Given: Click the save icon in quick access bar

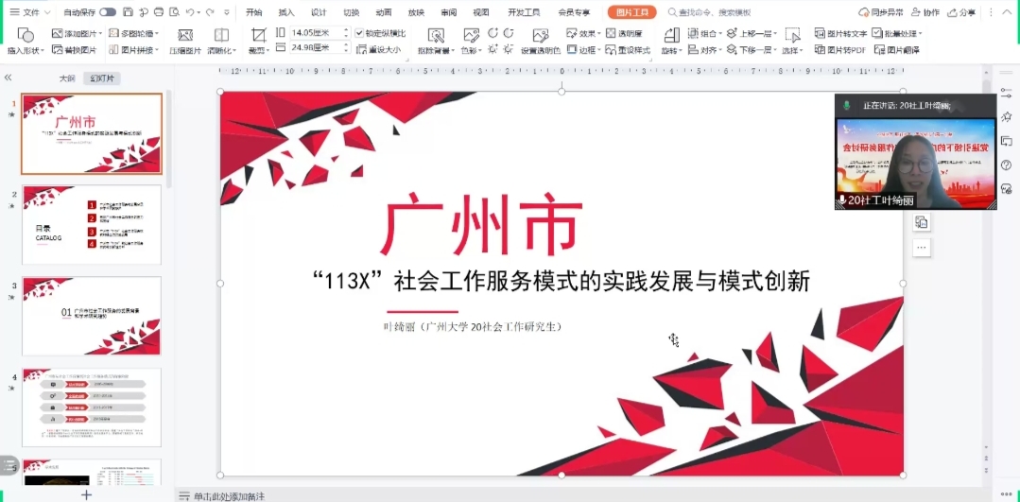Looking at the screenshot, I should coord(128,12).
